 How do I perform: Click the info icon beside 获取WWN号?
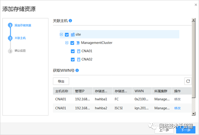click(x=77, y=70)
